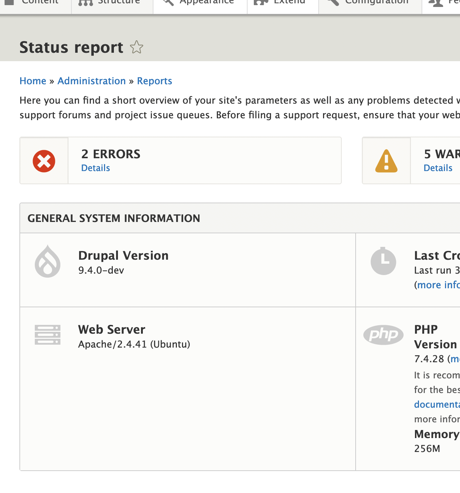Toggle the bookmark star next to Status report

[x=137, y=47]
